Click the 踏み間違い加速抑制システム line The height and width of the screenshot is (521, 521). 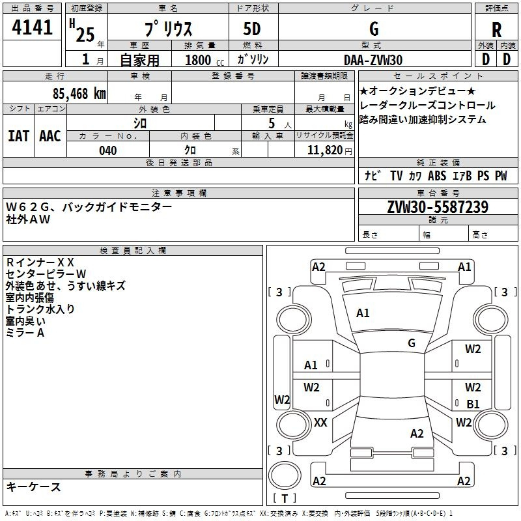(423, 119)
